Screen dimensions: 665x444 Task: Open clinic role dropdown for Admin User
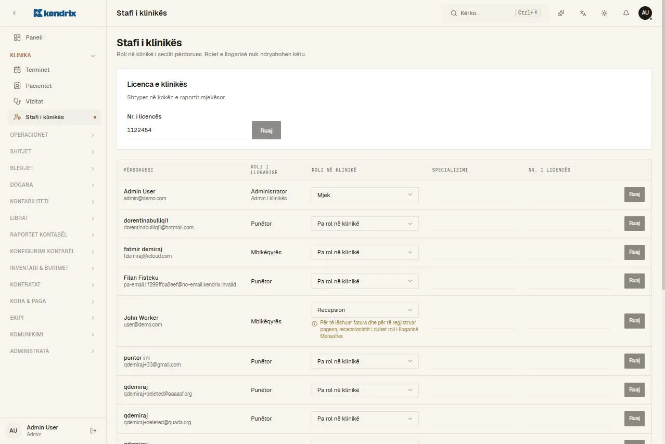(365, 195)
